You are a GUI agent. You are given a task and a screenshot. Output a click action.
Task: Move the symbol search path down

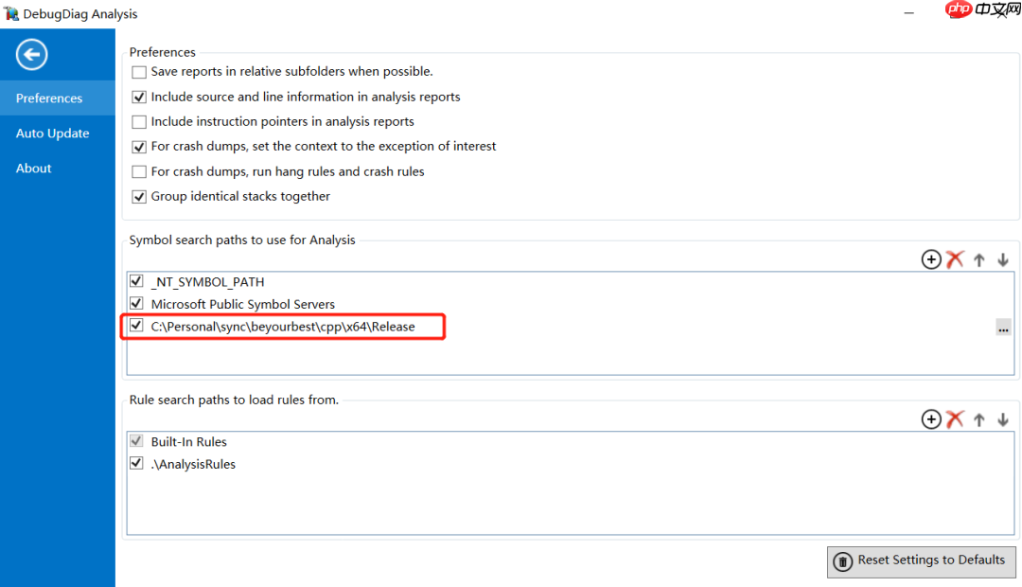point(1003,259)
